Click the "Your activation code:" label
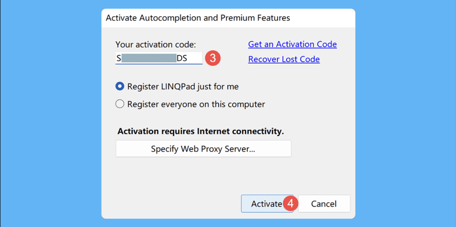This screenshot has height=227, width=456. pyautogui.click(x=156, y=45)
